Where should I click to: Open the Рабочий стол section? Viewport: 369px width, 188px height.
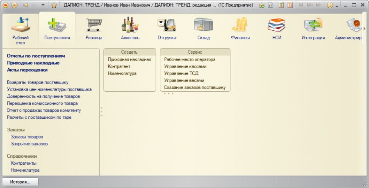click(20, 31)
